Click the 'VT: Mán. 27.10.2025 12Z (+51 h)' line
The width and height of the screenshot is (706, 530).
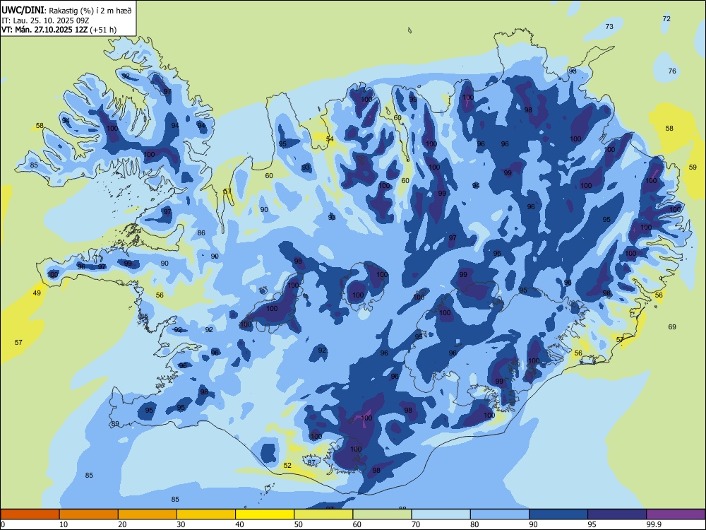click(59, 30)
